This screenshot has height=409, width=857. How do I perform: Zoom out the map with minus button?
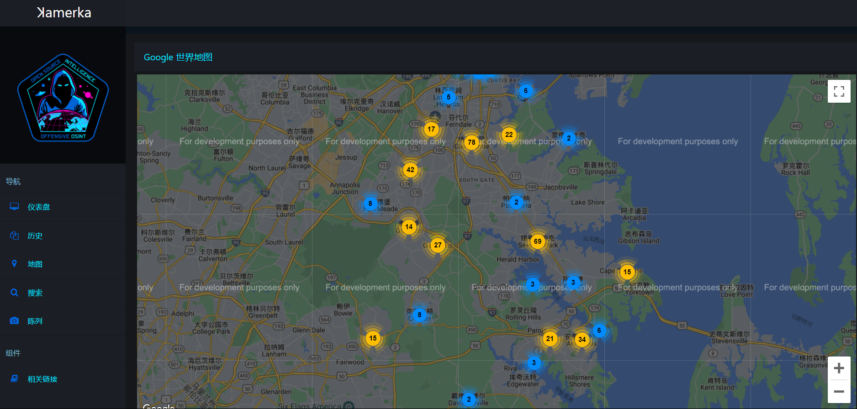click(839, 391)
